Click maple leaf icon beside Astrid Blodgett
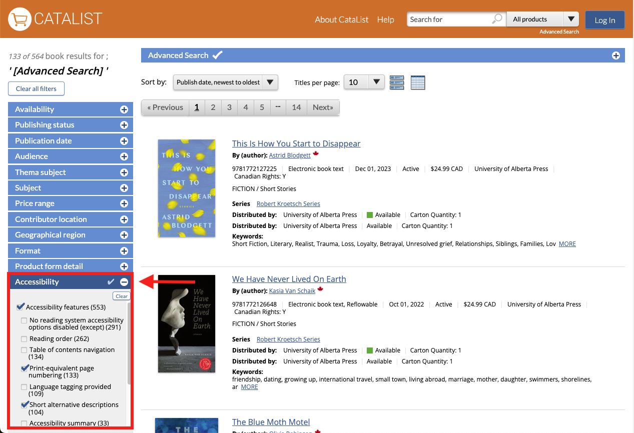634x433 pixels. click(316, 154)
